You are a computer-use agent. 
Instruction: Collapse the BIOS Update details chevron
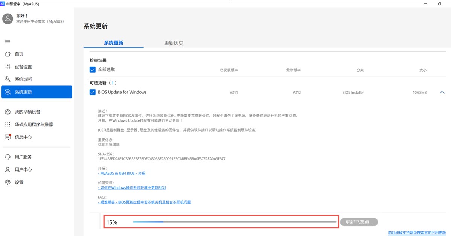click(442, 92)
